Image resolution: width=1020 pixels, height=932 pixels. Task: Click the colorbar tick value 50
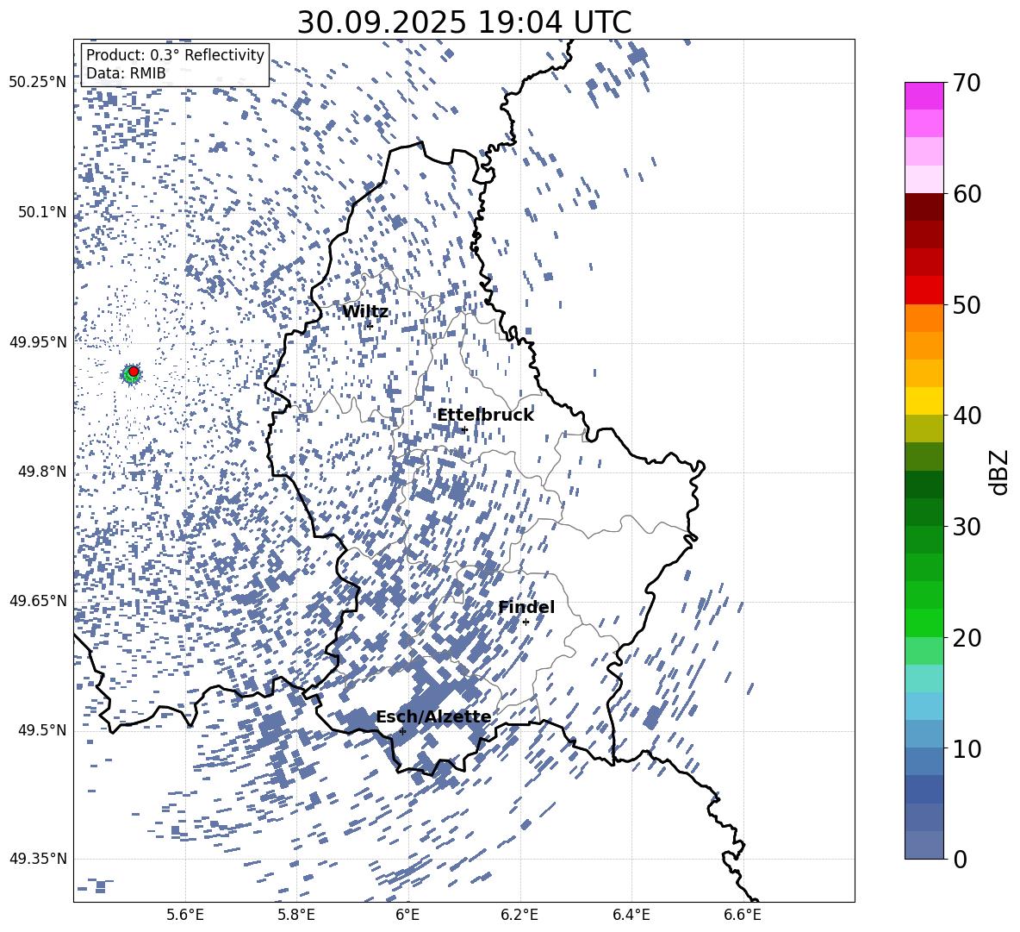pos(967,304)
